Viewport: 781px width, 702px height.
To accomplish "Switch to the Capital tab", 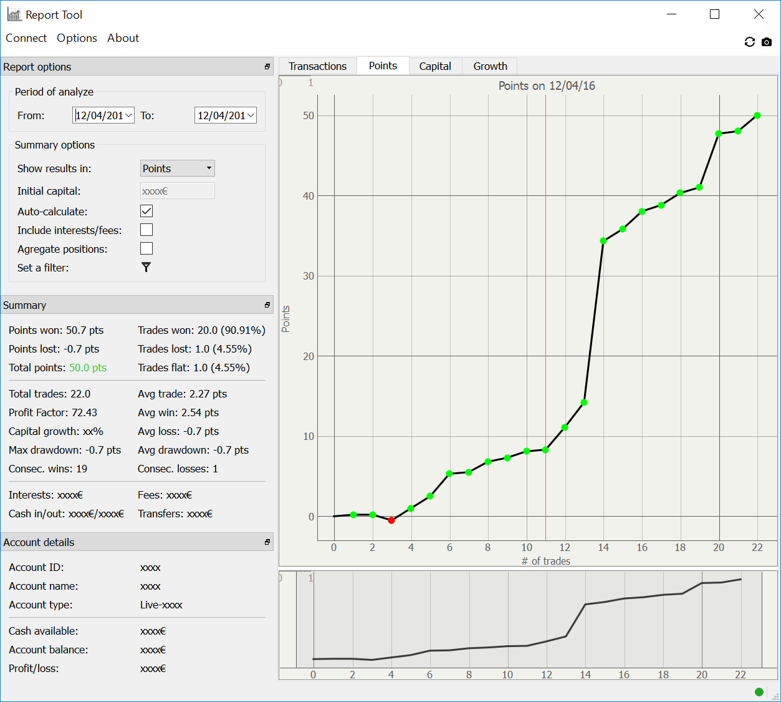I will 434,66.
